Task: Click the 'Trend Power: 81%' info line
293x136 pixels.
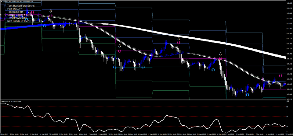Action: [x=17, y=18]
